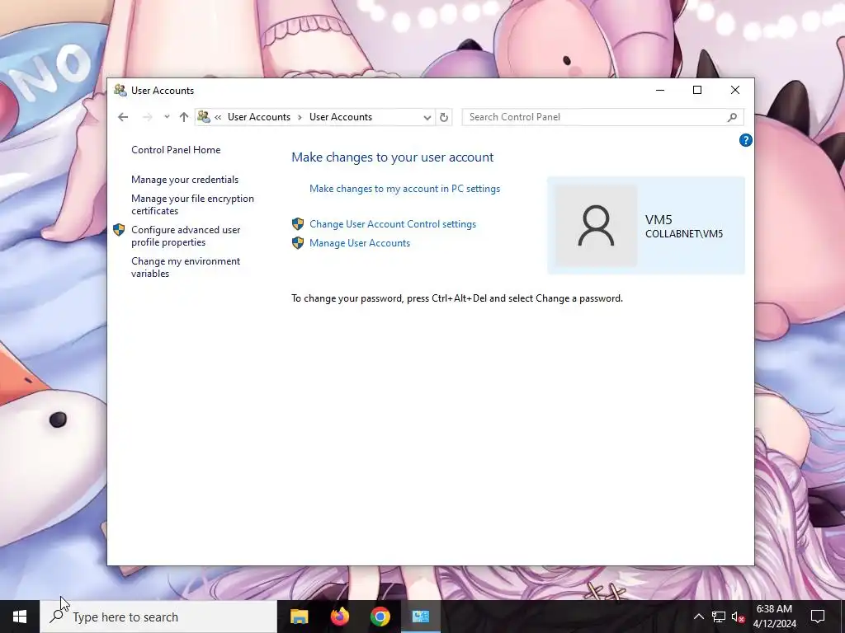Click the COLLABNET\VM5 account name text

click(684, 234)
